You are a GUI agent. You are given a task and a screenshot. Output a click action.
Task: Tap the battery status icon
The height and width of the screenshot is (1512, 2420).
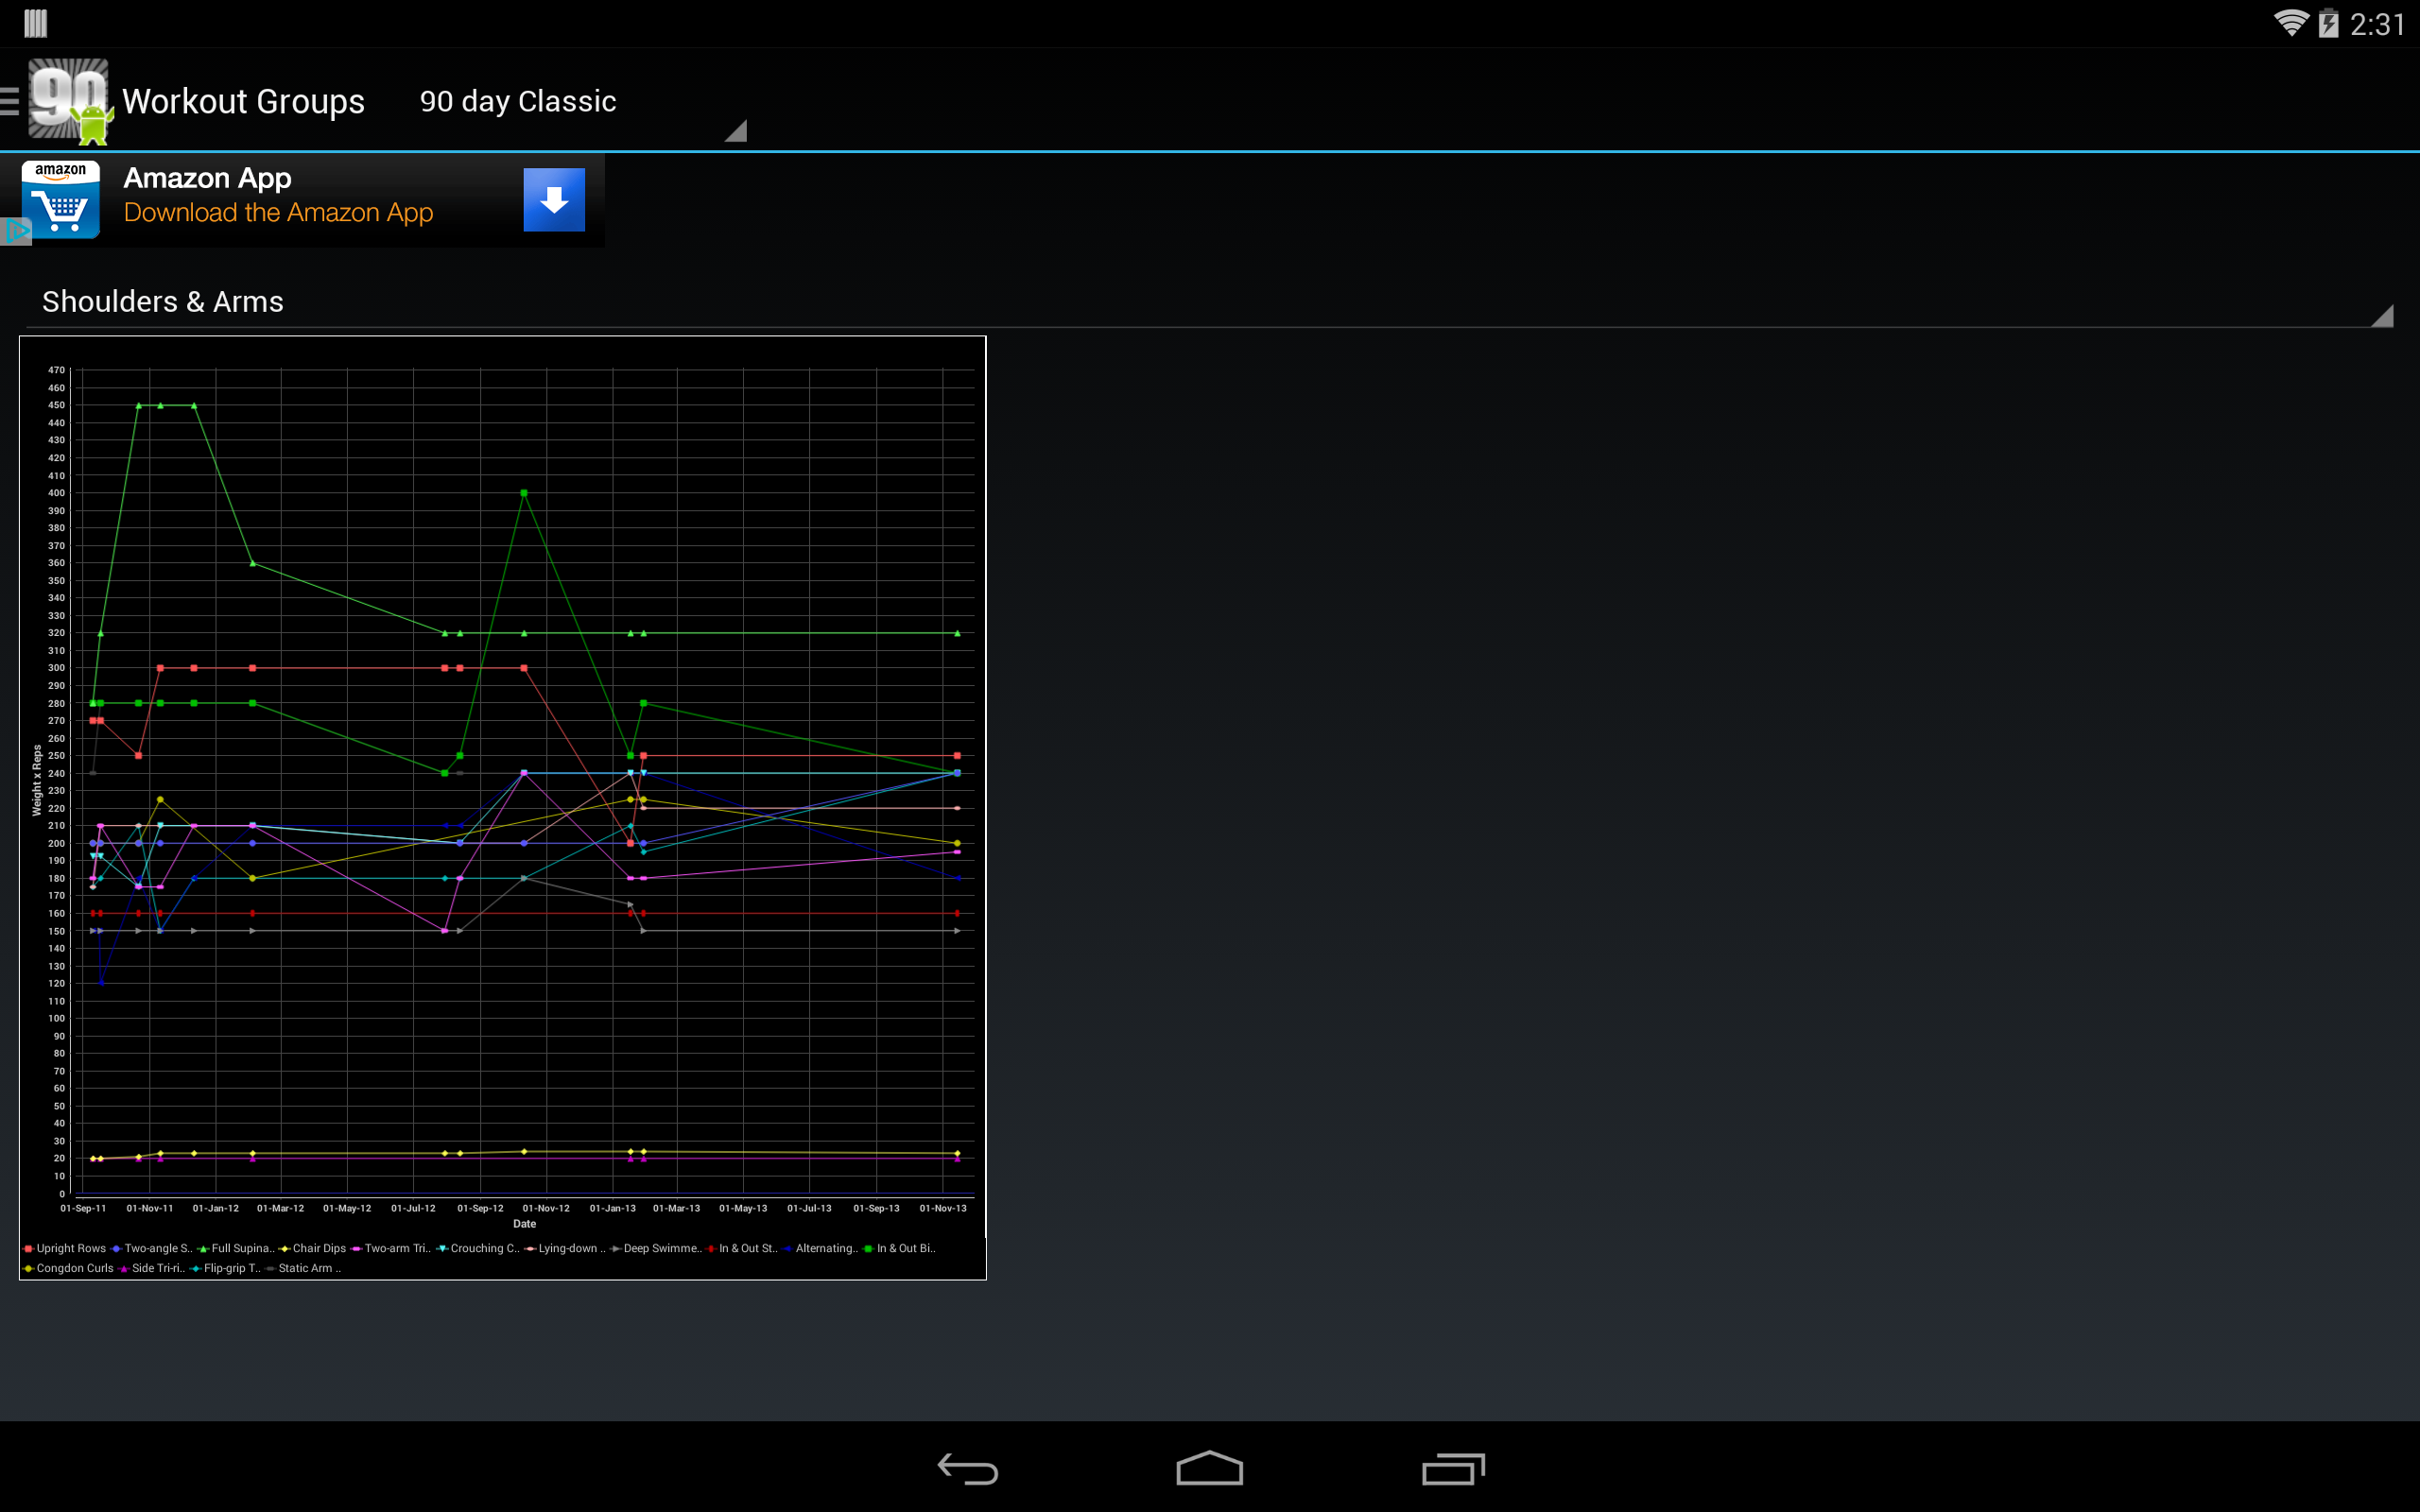click(x=2329, y=23)
